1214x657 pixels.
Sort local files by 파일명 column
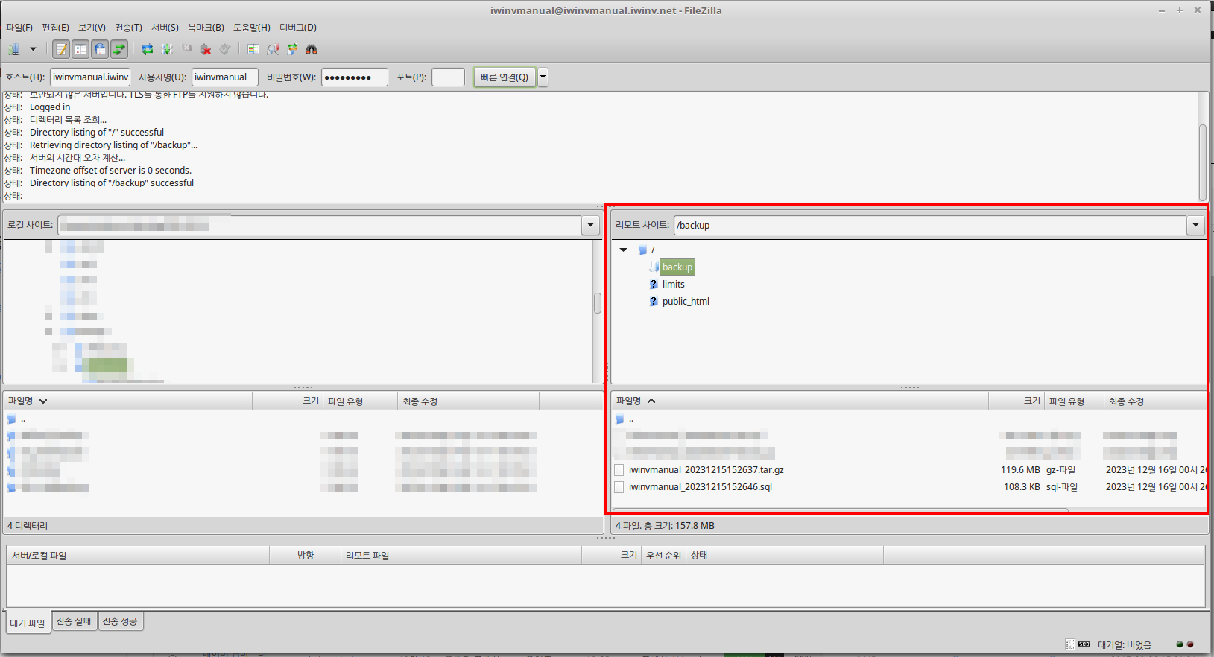point(127,401)
